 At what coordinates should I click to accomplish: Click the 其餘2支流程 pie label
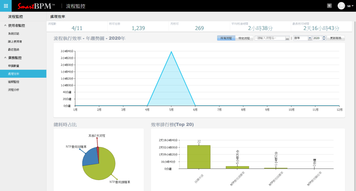coord(97,135)
